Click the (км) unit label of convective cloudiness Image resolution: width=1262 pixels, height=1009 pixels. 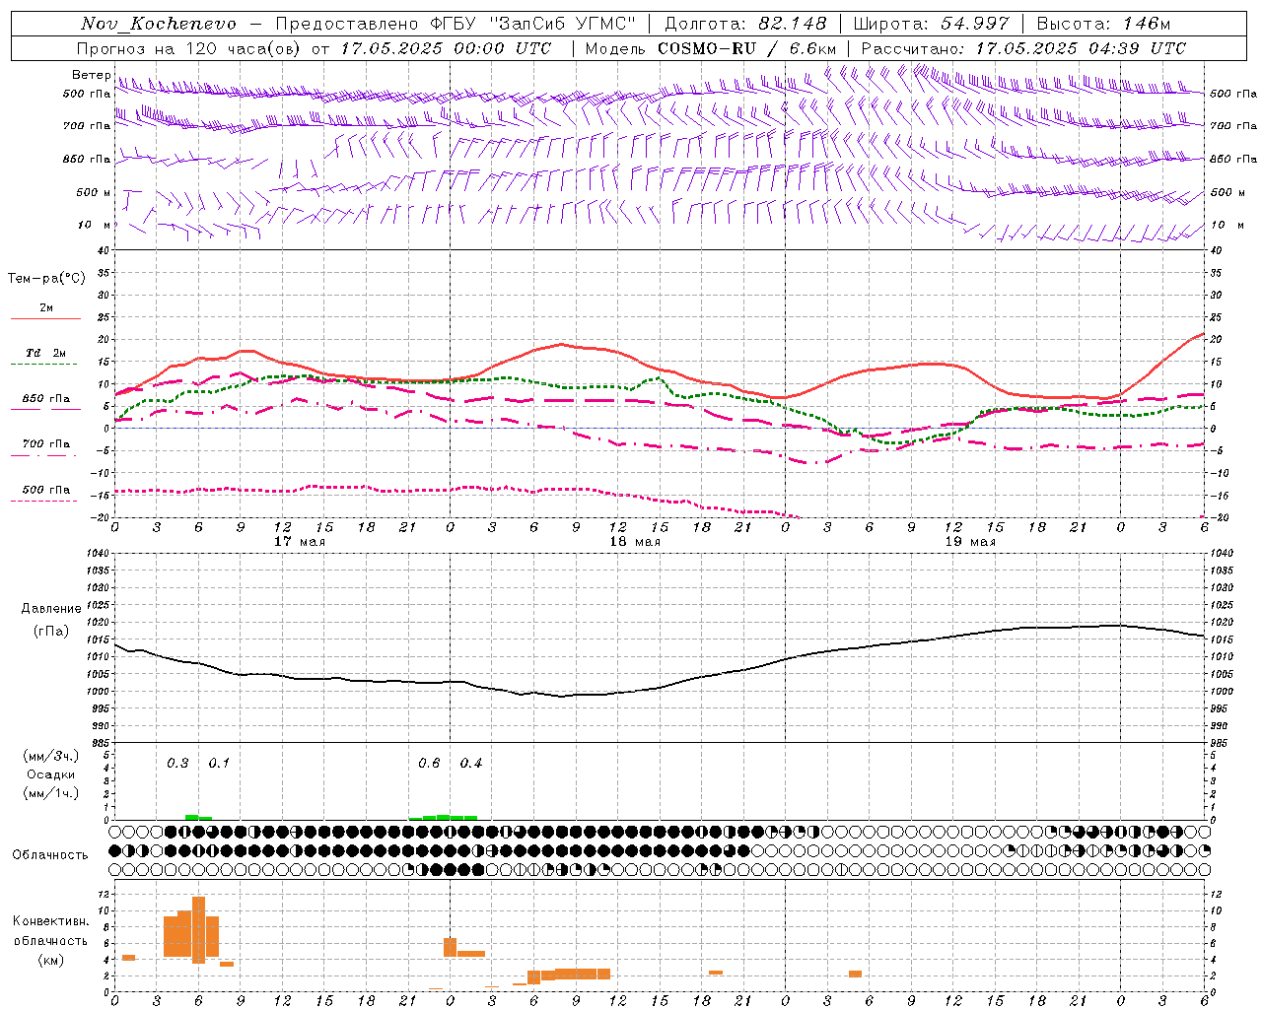click(x=51, y=960)
